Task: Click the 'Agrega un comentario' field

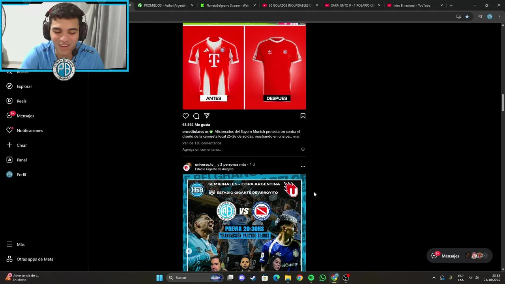Action: pos(240,149)
